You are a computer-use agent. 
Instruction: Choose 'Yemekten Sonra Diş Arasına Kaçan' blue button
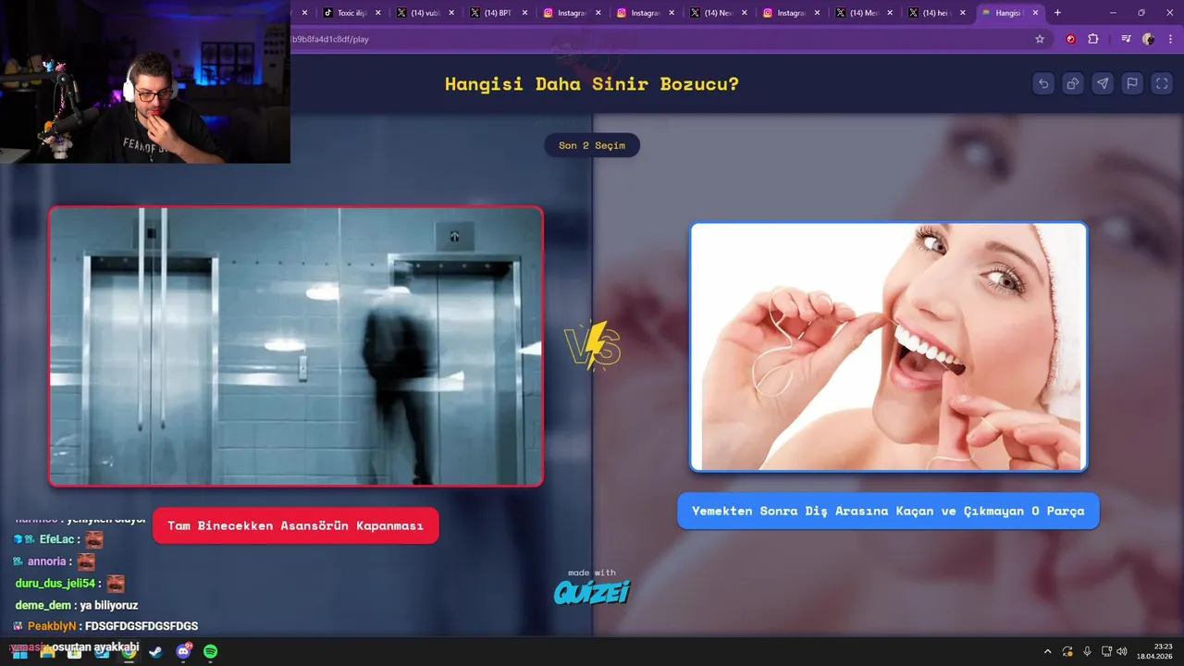888,511
